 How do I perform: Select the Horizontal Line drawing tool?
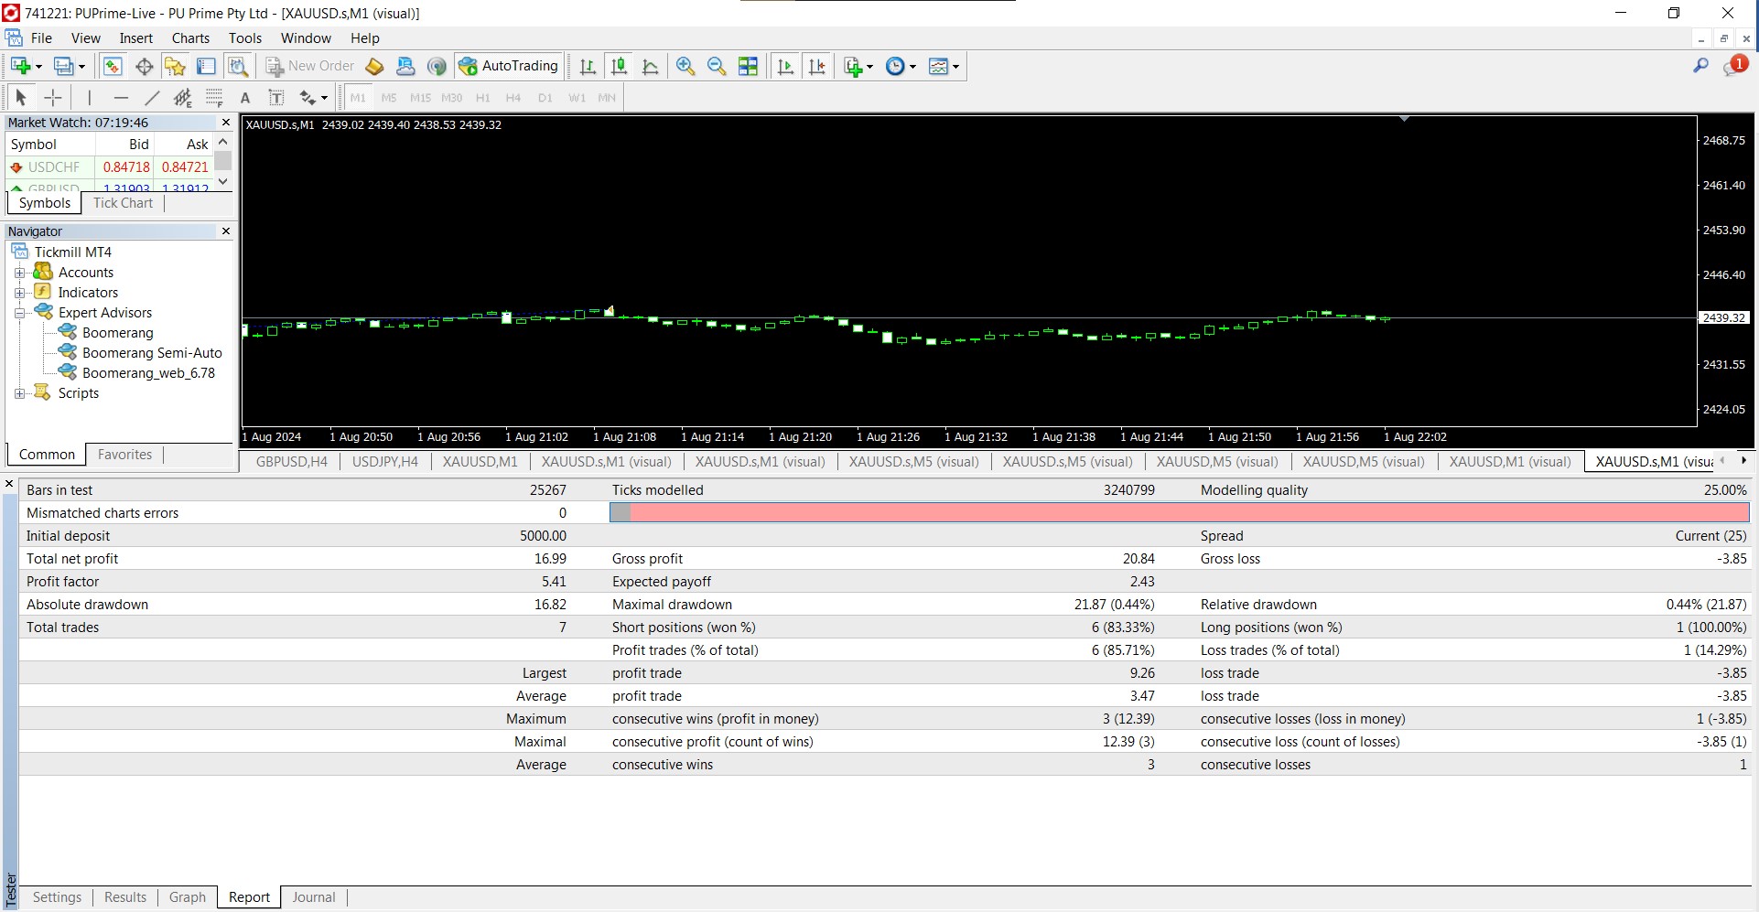pyautogui.click(x=121, y=97)
